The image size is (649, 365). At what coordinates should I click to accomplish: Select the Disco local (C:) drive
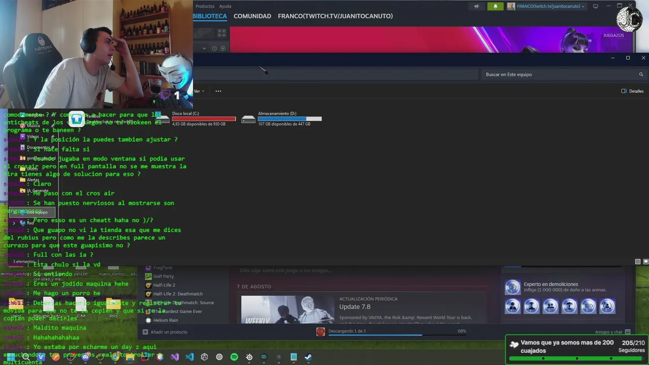(x=196, y=119)
